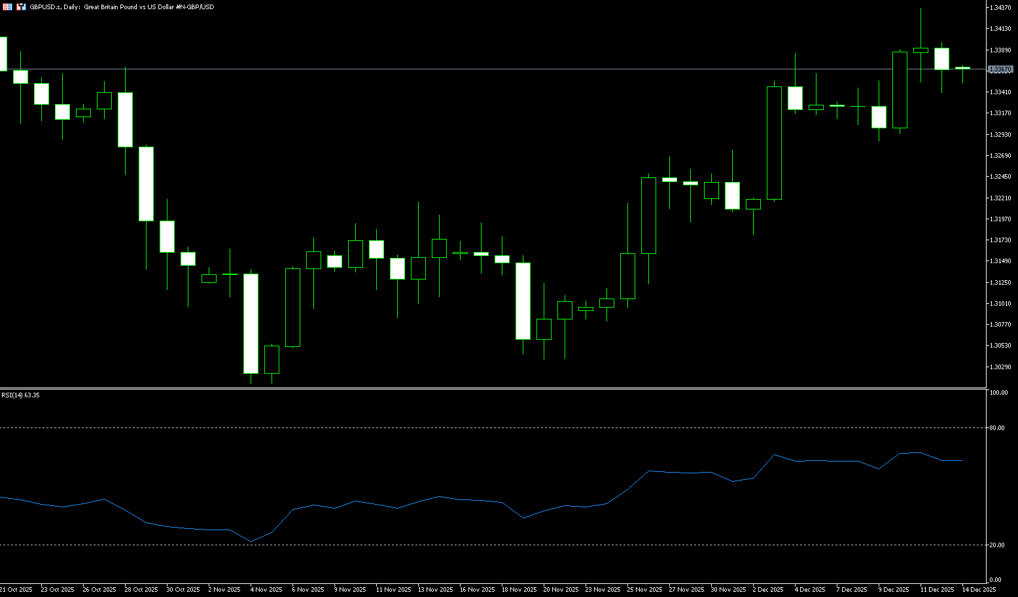The height and width of the screenshot is (597, 1018).
Task: Click the 1.30290 price scale label
Action: (1001, 367)
